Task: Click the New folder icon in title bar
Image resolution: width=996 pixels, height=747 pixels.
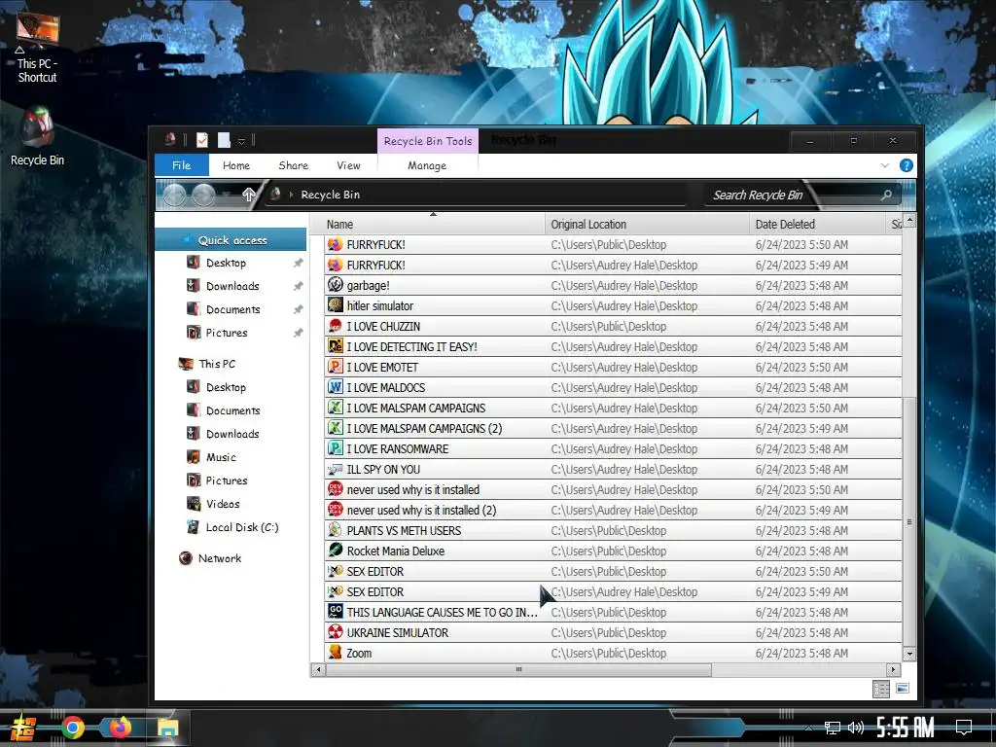Action: pyautogui.click(x=224, y=140)
